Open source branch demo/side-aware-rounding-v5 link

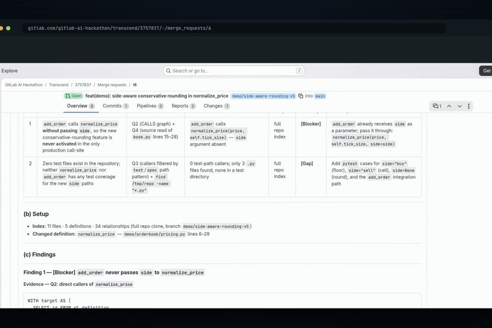[x=264, y=96]
